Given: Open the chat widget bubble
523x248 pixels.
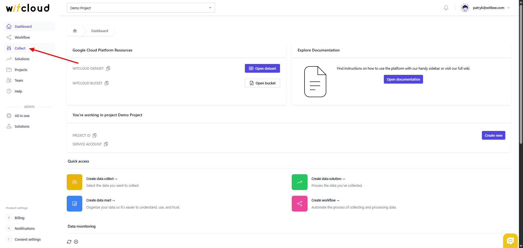Looking at the screenshot, I should 510,241.
